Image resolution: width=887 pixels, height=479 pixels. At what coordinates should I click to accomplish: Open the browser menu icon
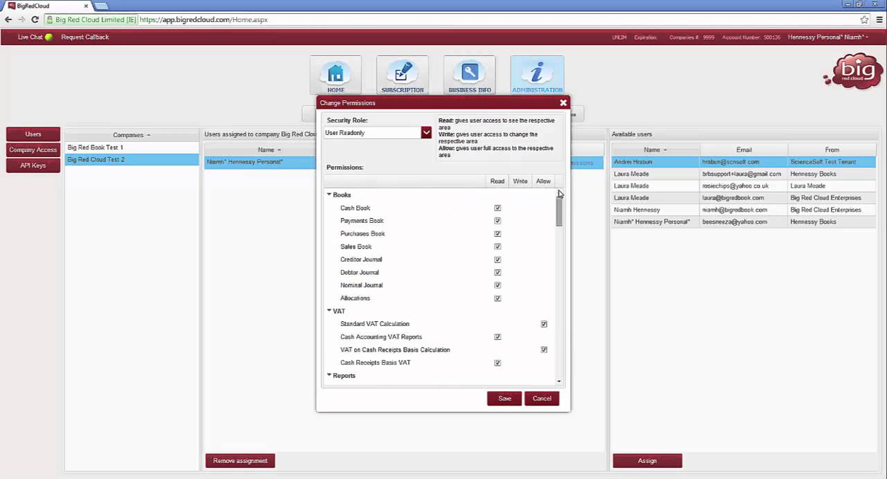click(878, 19)
